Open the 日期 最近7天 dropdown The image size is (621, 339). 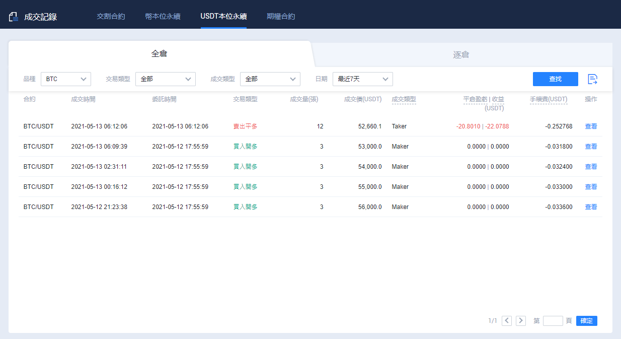363,79
